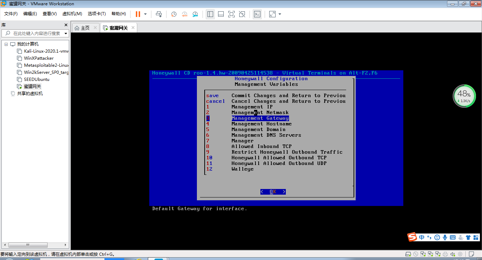Close the 蜜罐网关 tab
Image resolution: width=482 pixels, height=260 pixels.
[133, 28]
